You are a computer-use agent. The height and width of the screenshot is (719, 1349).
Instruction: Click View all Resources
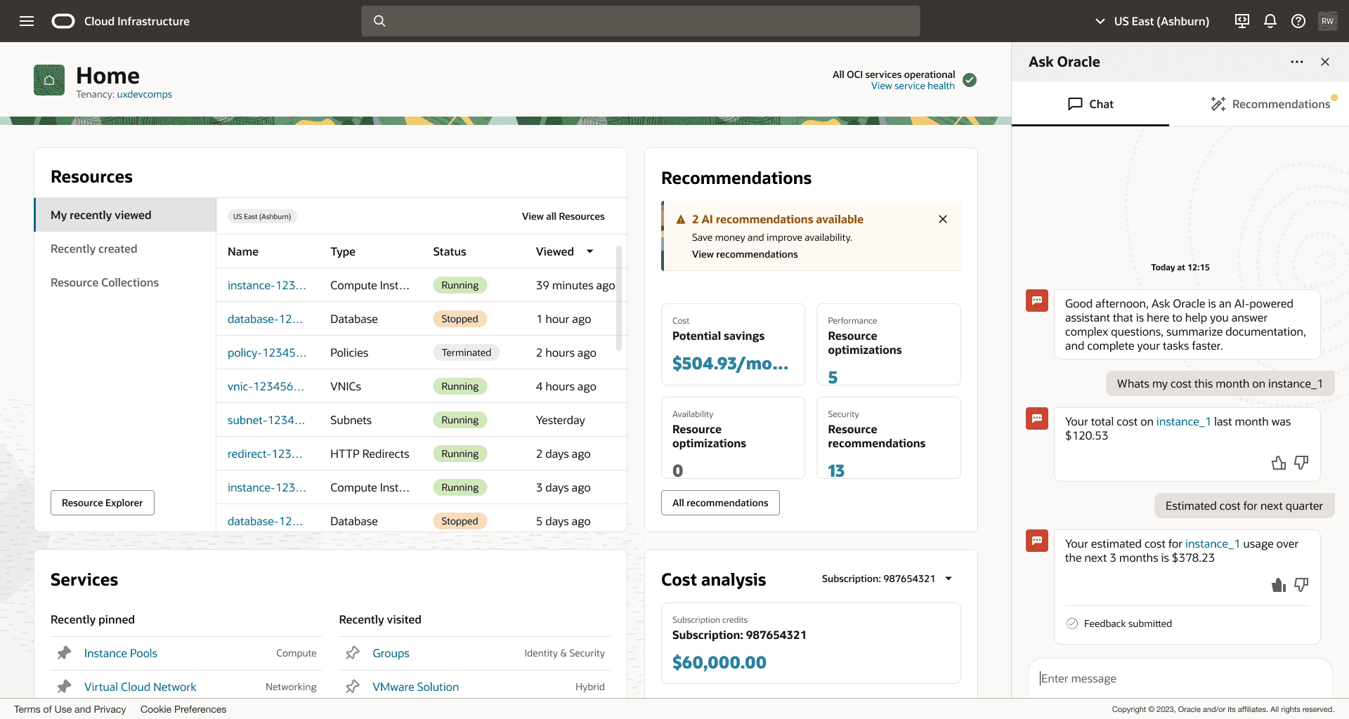[x=563, y=216]
